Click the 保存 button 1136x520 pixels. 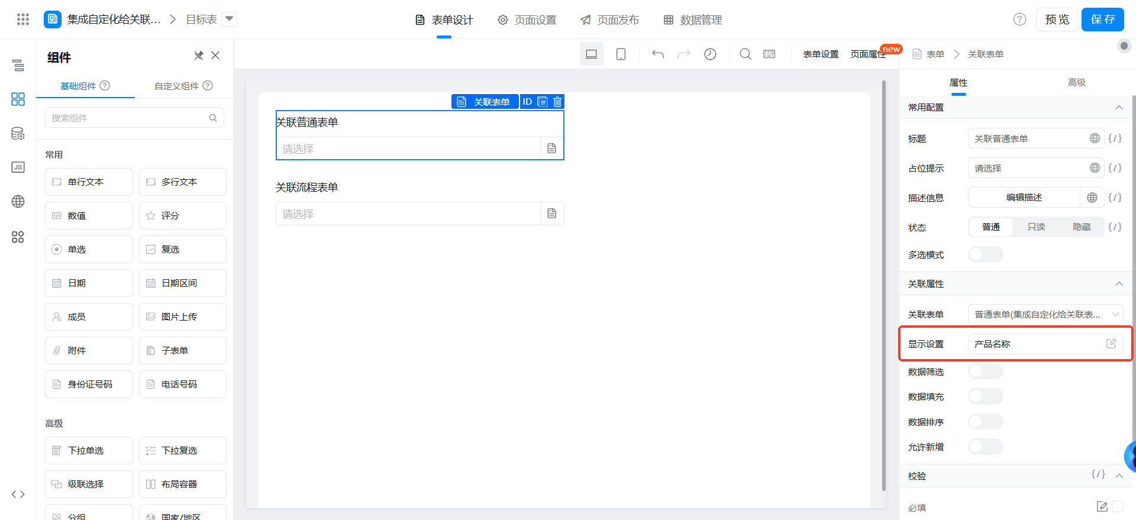[1103, 20]
